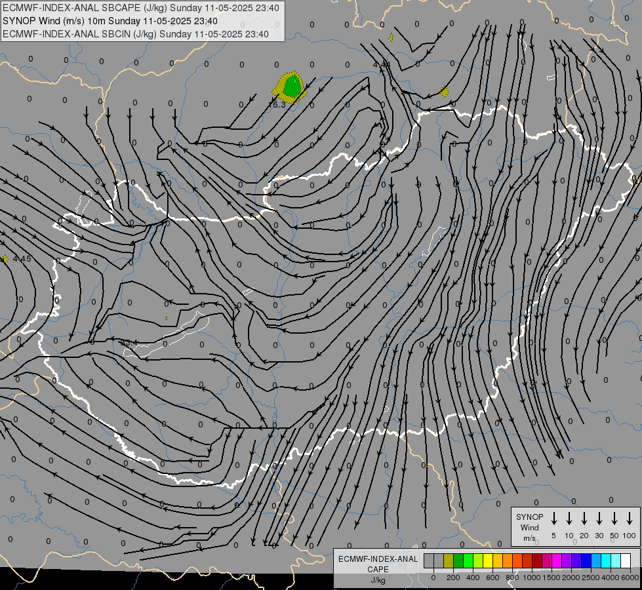Select the bright green CAPE legend swatch
Screen dimensions: 642x590
(468, 560)
